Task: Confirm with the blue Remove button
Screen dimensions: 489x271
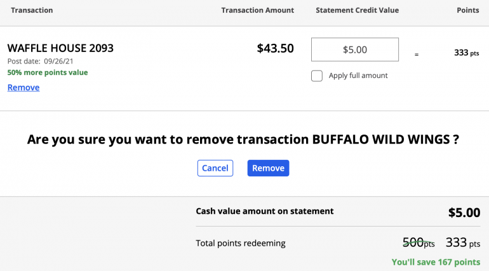Action: (x=268, y=168)
